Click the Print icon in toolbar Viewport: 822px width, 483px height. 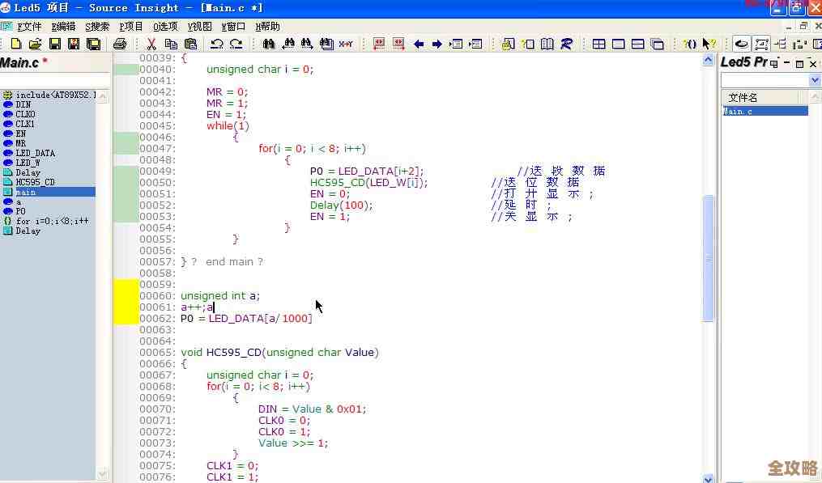(120, 44)
